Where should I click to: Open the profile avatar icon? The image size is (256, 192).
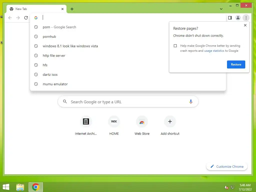pos(238,18)
